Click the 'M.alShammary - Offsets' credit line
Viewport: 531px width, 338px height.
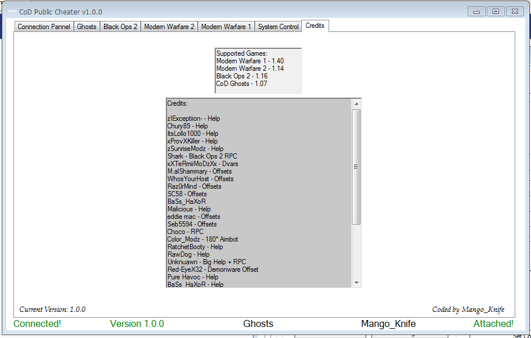point(199,171)
